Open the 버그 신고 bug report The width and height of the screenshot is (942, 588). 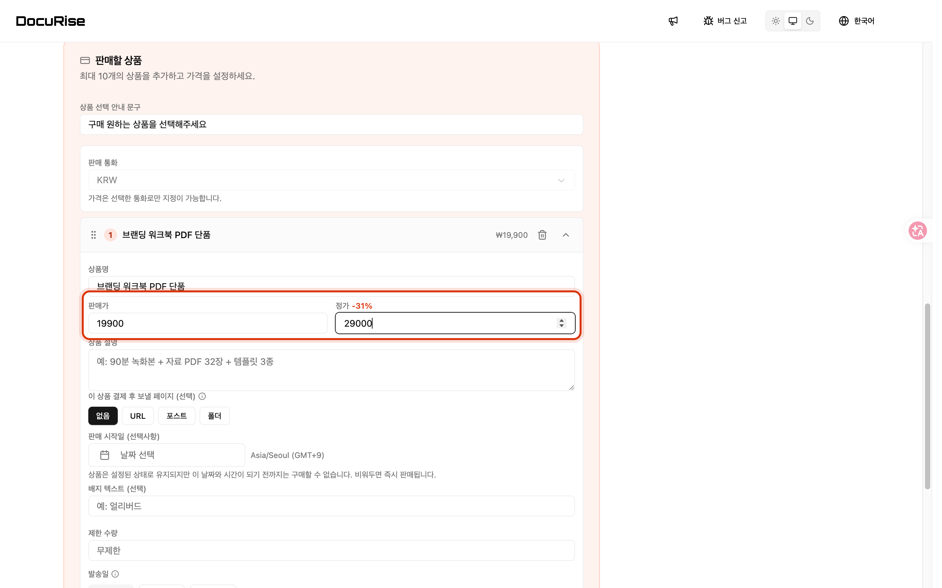coord(725,21)
